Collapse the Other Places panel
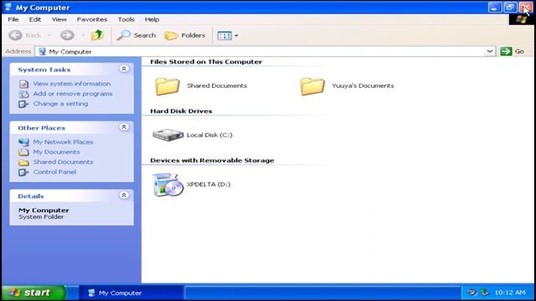Screen dimensions: 536x301 [x=124, y=127]
